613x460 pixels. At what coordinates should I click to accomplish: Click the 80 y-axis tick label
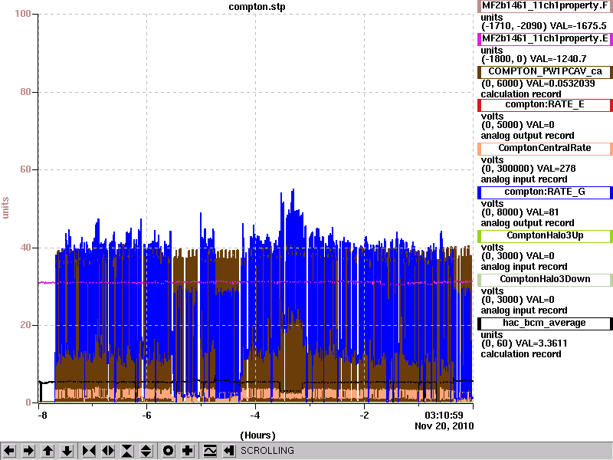click(25, 92)
